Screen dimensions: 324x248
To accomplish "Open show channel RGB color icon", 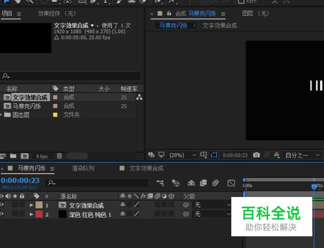I will 277,155.
